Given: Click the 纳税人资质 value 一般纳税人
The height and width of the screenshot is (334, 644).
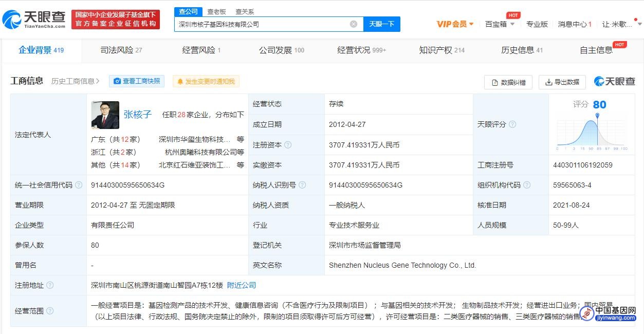Looking at the screenshot, I should (347, 205).
